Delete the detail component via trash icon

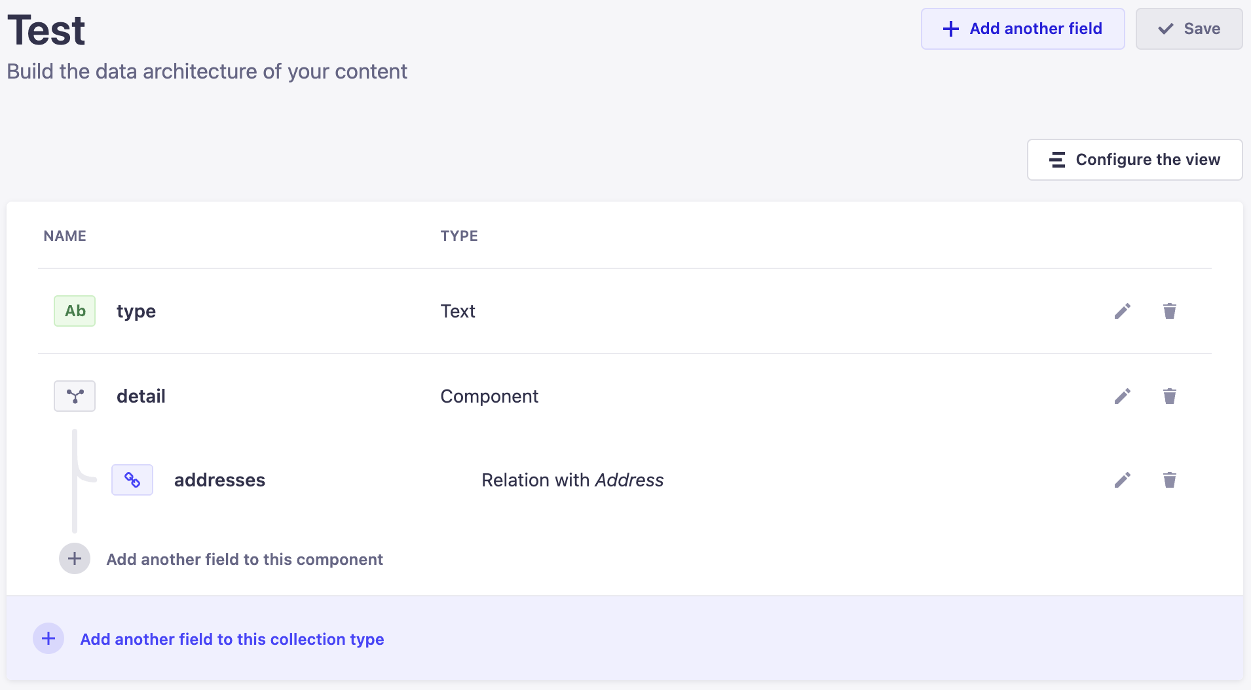tap(1170, 396)
